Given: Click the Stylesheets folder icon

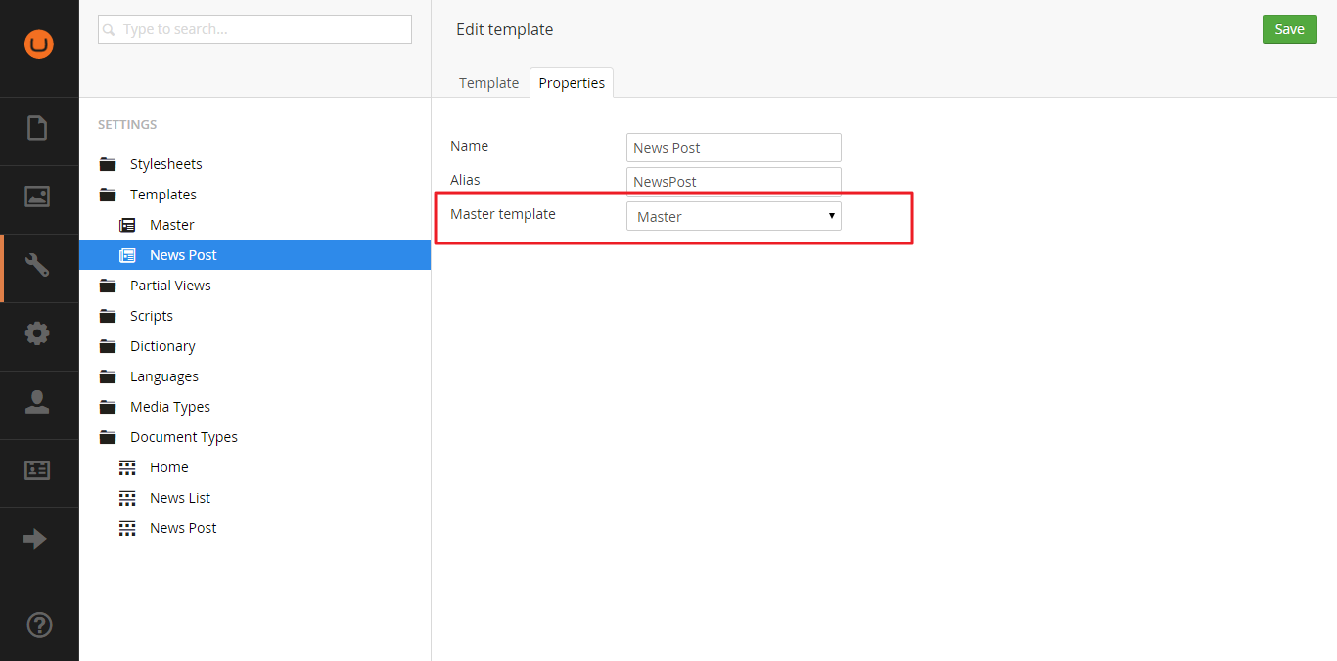Looking at the screenshot, I should click(x=108, y=164).
